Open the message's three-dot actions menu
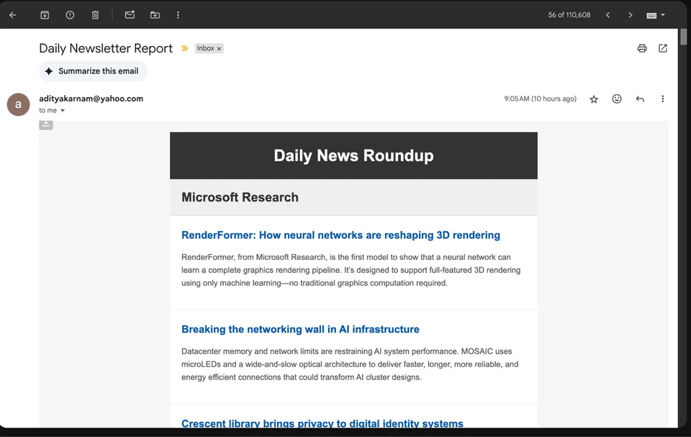691x437 pixels. click(x=663, y=99)
